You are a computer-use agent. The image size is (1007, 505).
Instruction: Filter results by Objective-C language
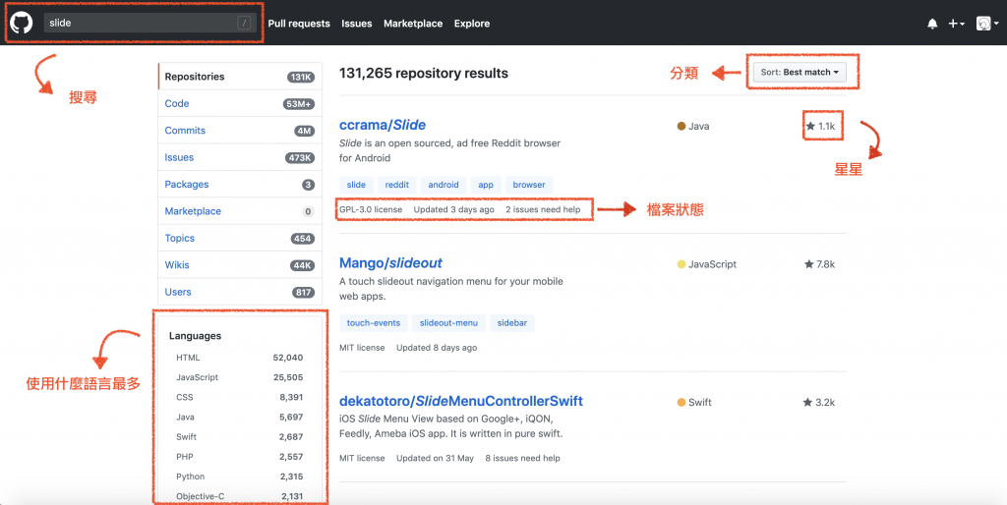pos(240,496)
